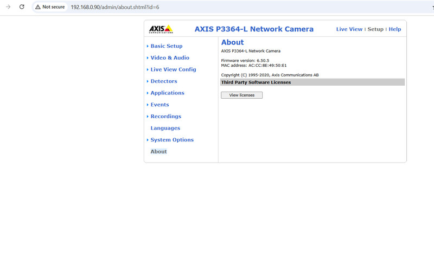Open the Live View Config menu item

[173, 69]
